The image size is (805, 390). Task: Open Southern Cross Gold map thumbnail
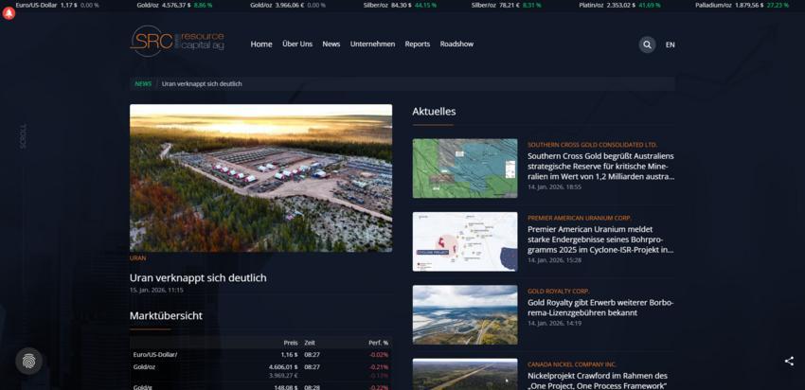[465, 168]
